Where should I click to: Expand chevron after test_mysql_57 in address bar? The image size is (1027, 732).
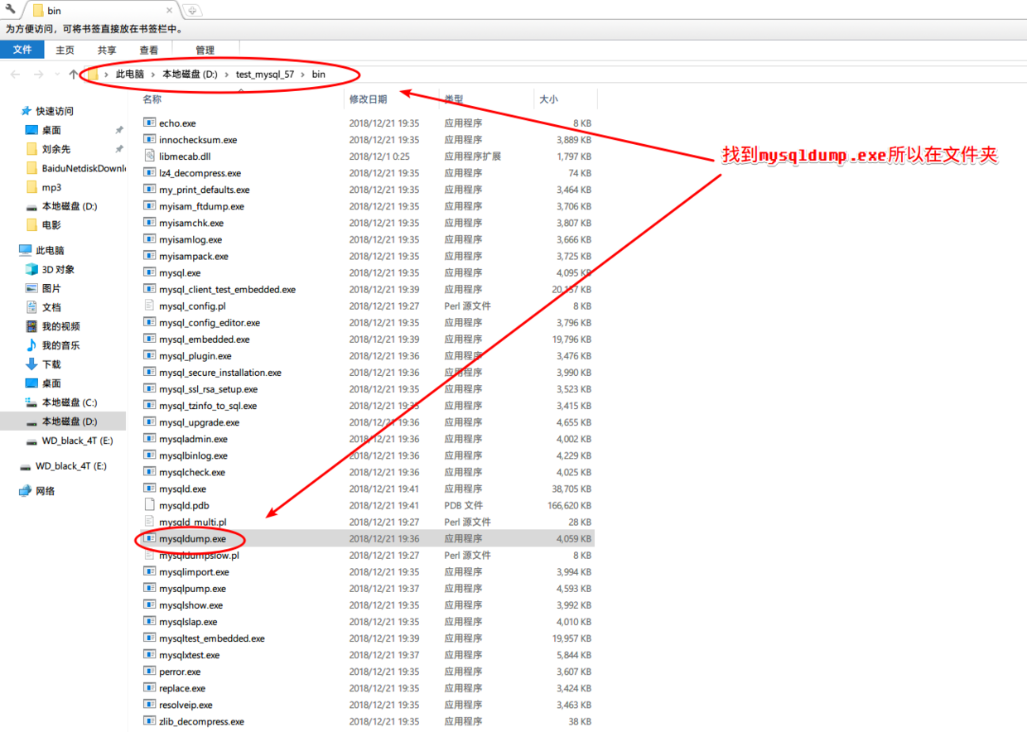coord(303,75)
